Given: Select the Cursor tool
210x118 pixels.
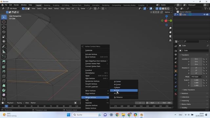Looking at the screenshot, I should (x=4, y=22).
